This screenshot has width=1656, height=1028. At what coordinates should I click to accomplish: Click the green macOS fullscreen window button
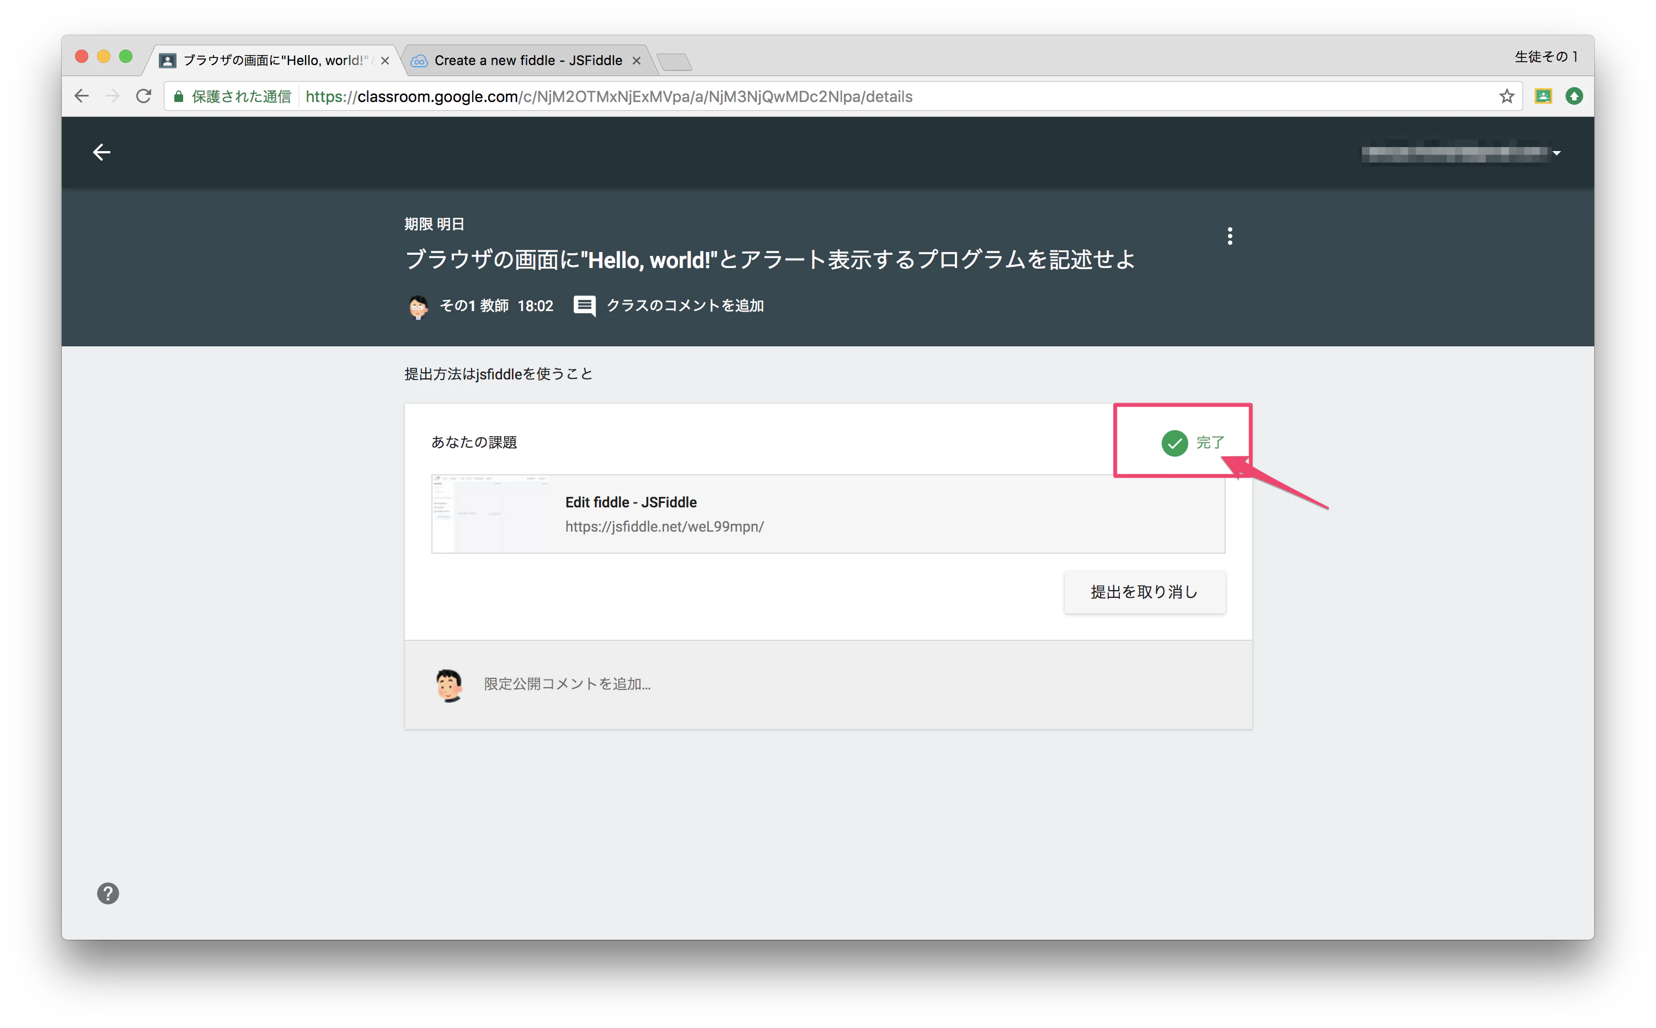(x=126, y=56)
